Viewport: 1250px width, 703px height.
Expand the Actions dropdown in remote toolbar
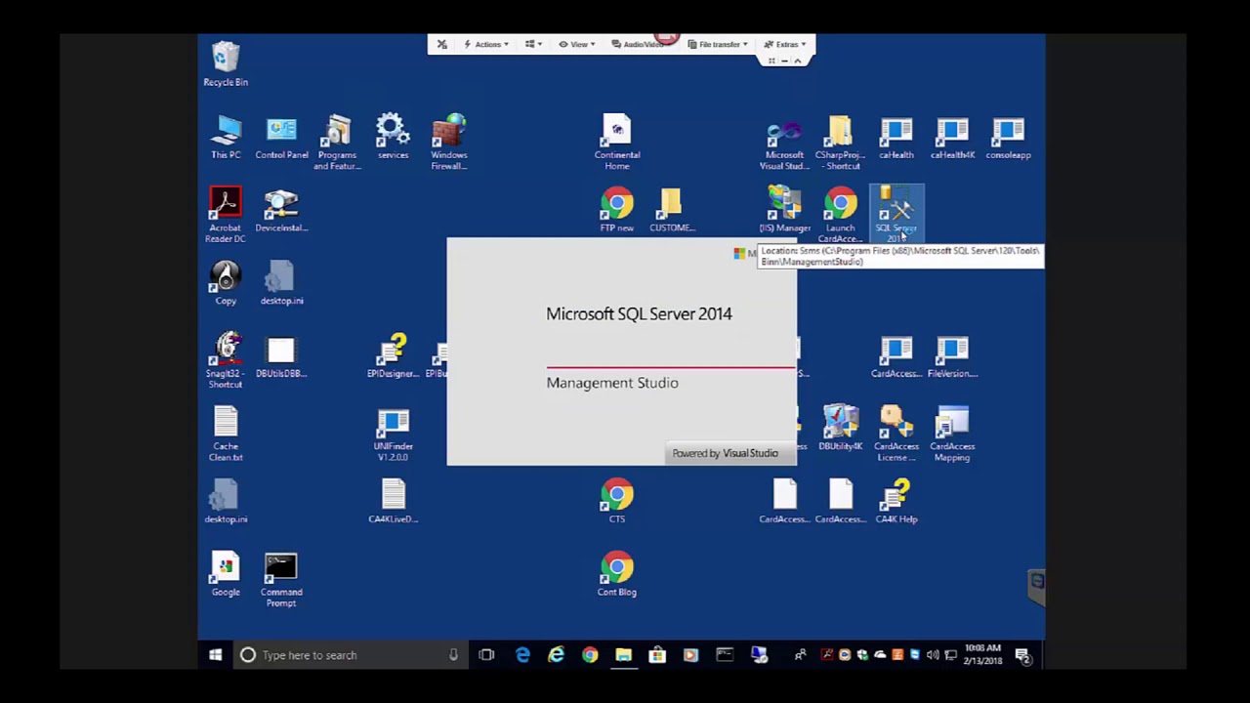[x=486, y=44]
